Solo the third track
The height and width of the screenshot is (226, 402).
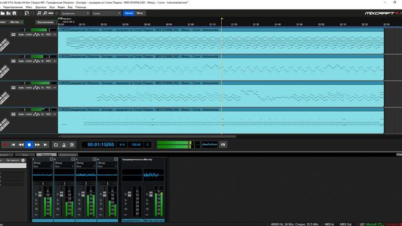[29, 88]
